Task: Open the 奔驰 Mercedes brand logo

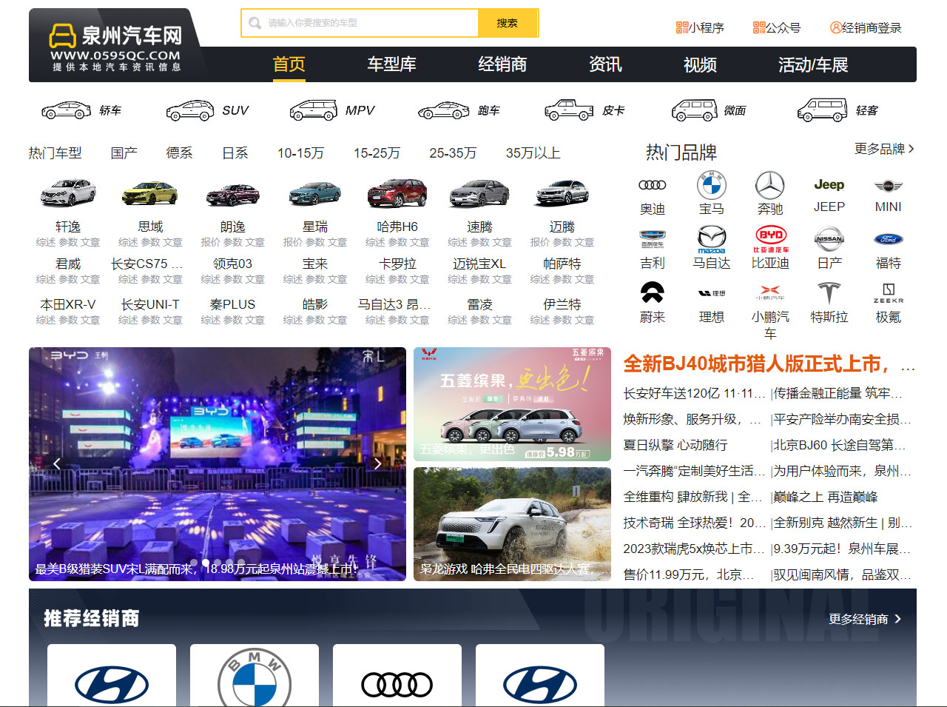Action: (x=770, y=185)
